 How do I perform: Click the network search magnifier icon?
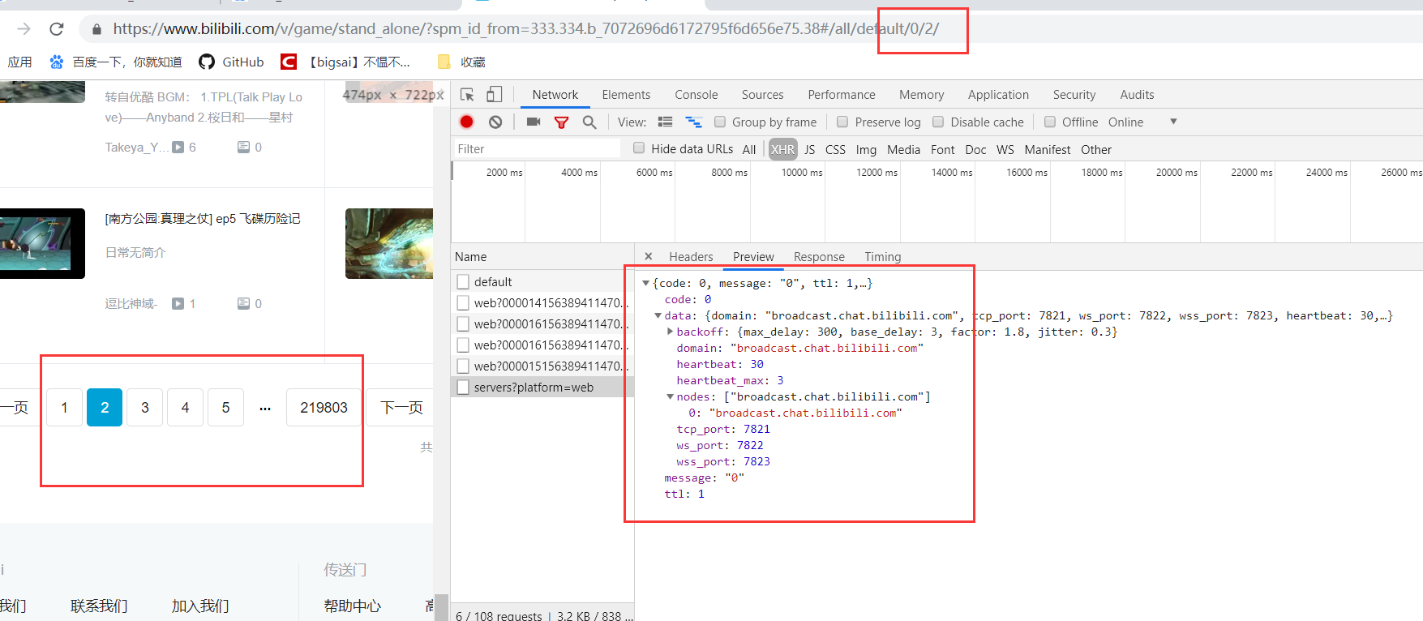point(589,122)
